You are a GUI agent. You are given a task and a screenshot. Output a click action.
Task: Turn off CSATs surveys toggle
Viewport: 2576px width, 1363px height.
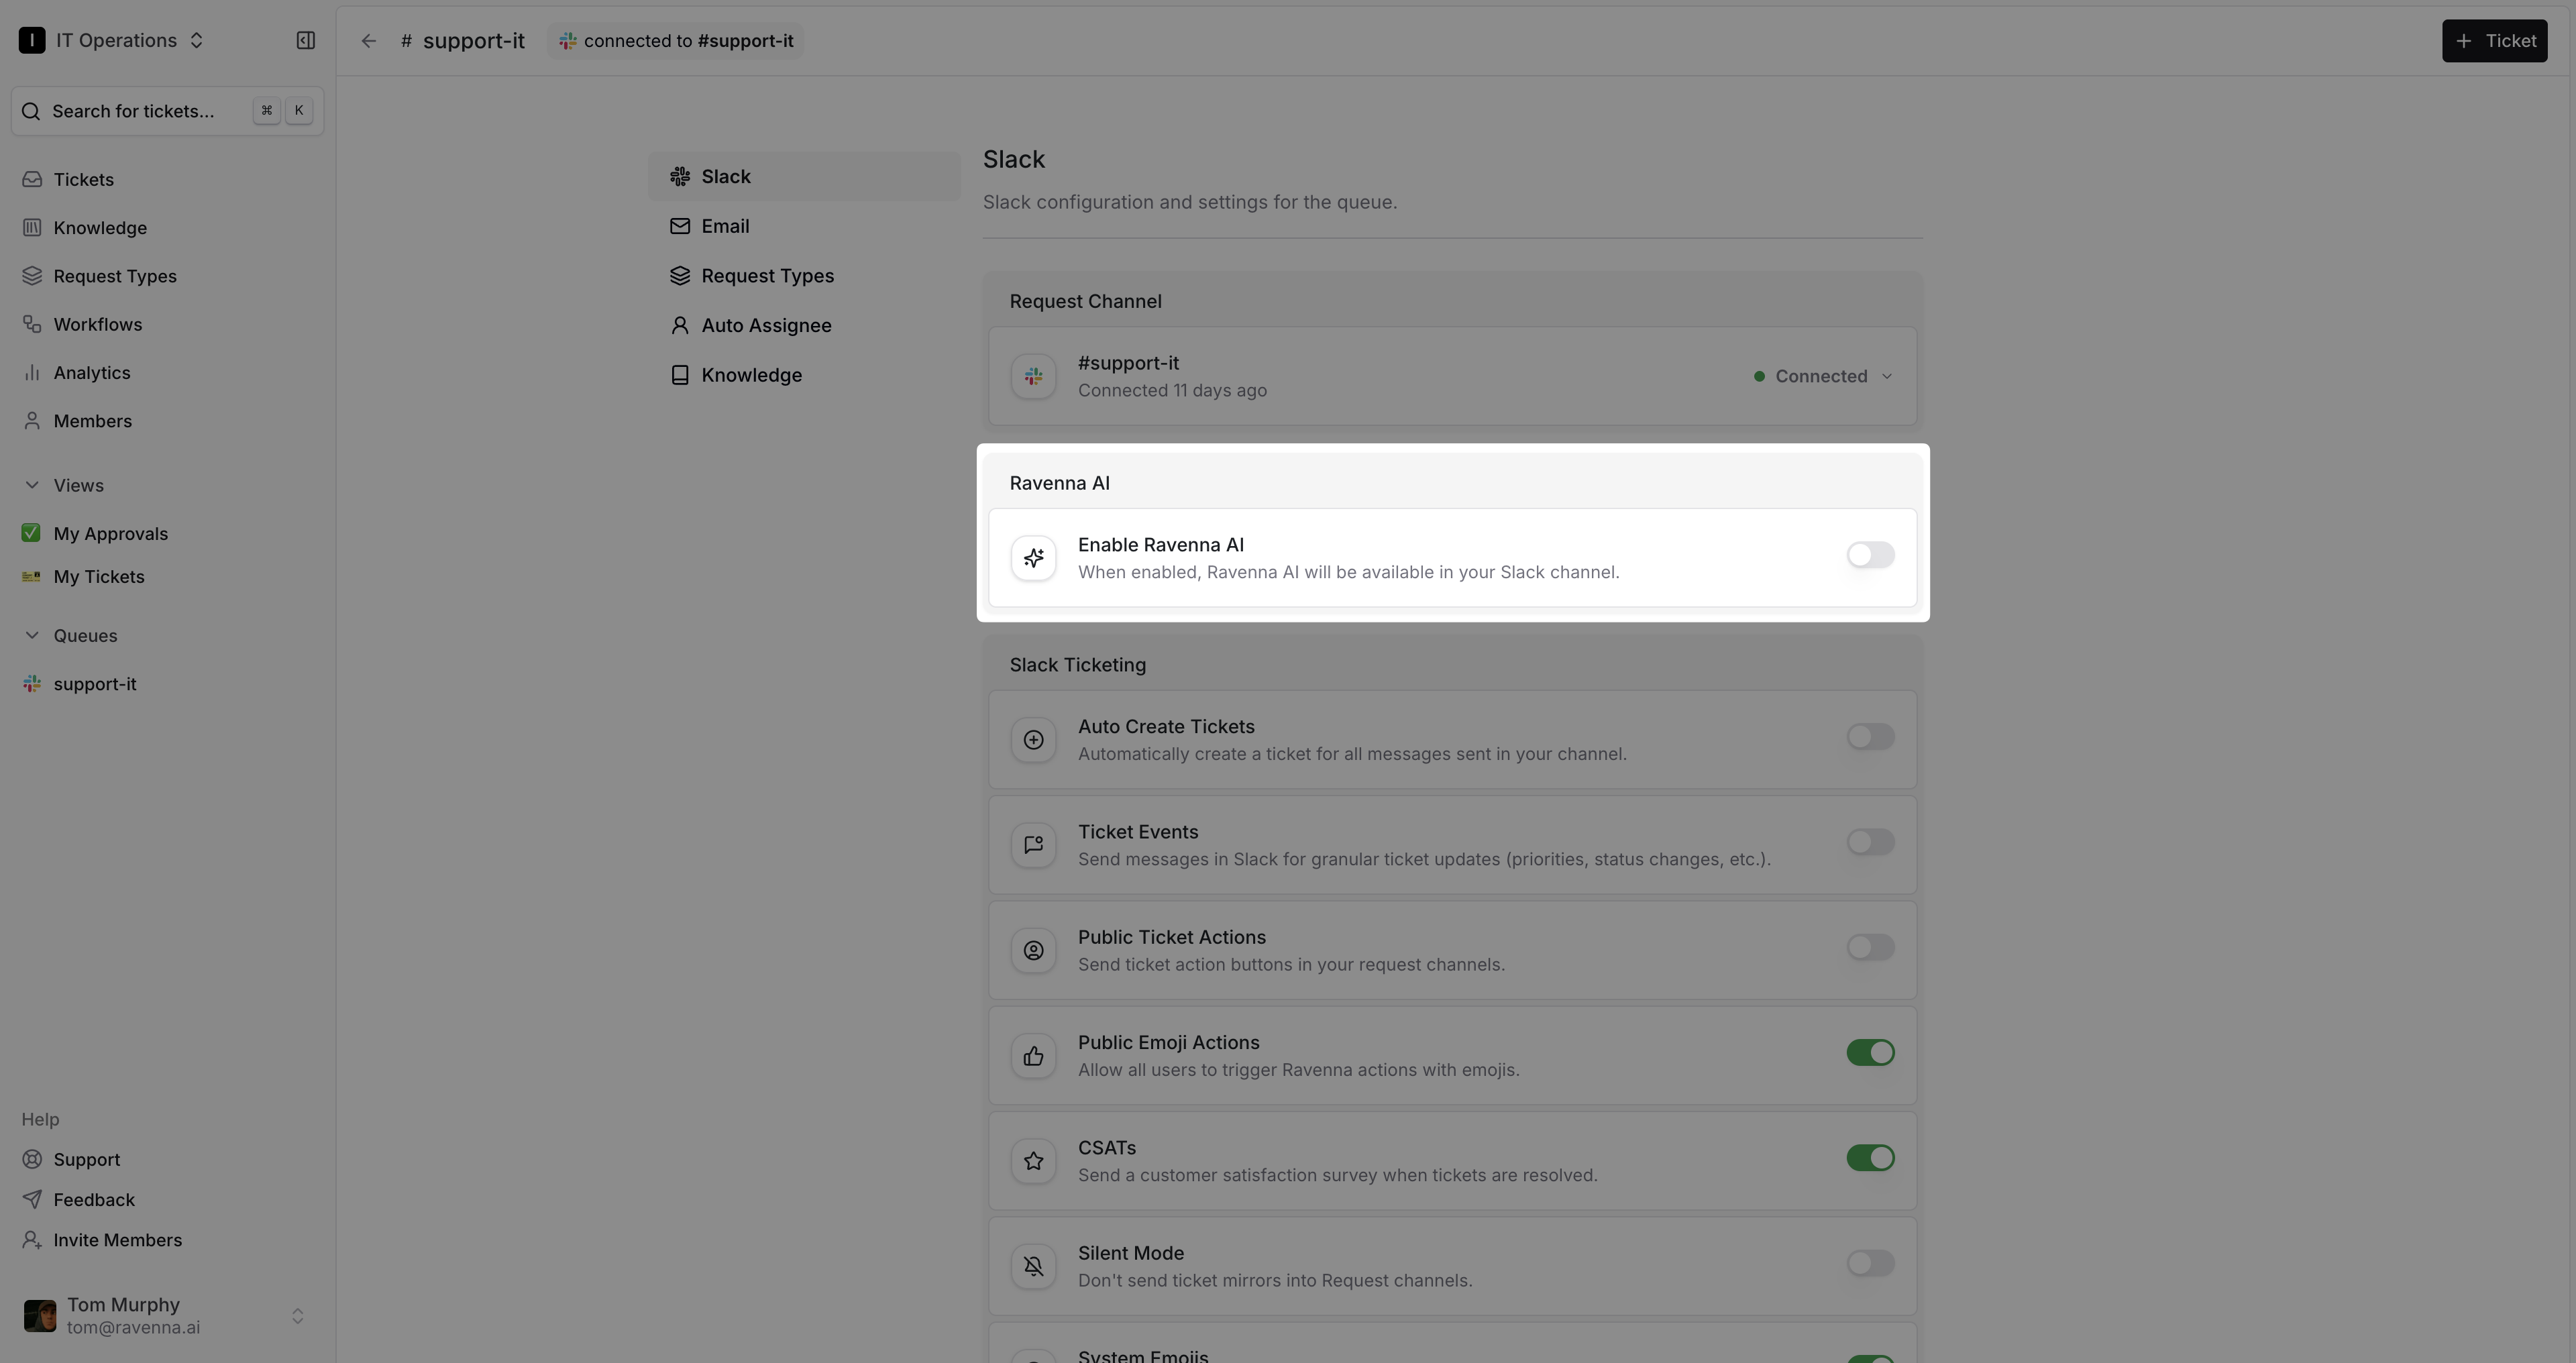tap(1870, 1158)
